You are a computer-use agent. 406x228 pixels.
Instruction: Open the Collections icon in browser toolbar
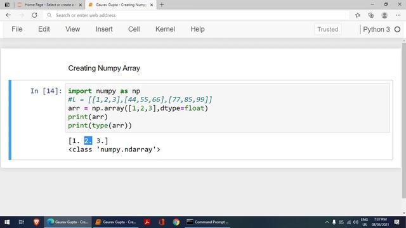(x=370, y=15)
